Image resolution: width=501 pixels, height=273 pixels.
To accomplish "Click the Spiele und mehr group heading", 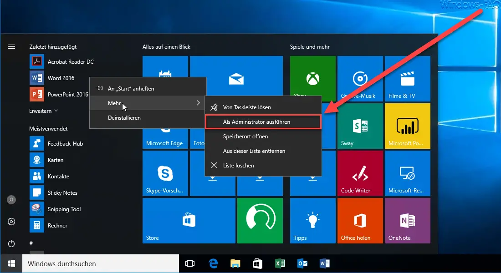I will (x=310, y=46).
